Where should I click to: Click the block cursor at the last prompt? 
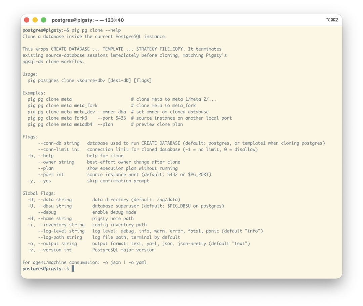tap(73, 269)
